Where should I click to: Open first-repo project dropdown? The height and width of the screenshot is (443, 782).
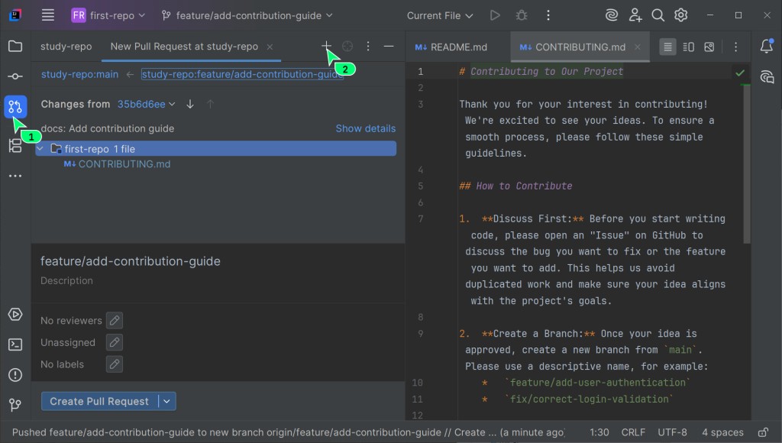coord(108,15)
